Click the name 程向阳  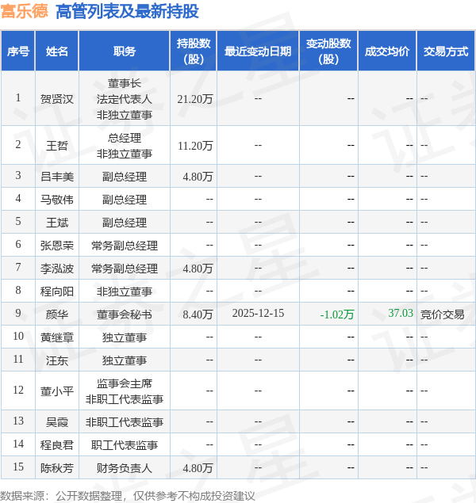[57, 292]
